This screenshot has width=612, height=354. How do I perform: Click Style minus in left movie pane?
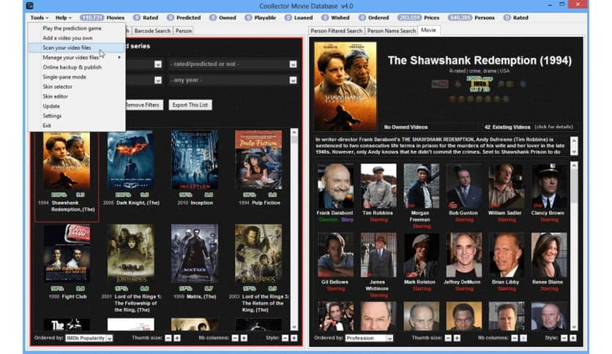tap(286, 338)
